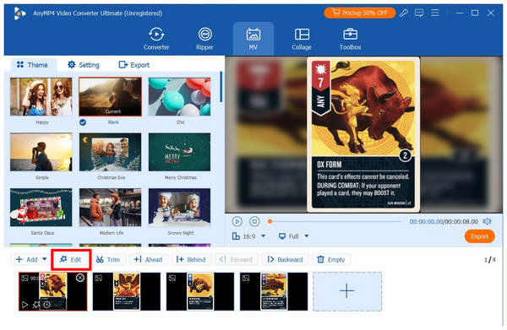Select the Snowy Night theme thumbnail
The width and height of the screenshot is (507, 330).
pyautogui.click(x=179, y=208)
